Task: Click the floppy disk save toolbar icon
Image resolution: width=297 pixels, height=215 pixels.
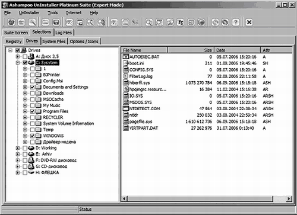Action: pyautogui.click(x=56, y=23)
